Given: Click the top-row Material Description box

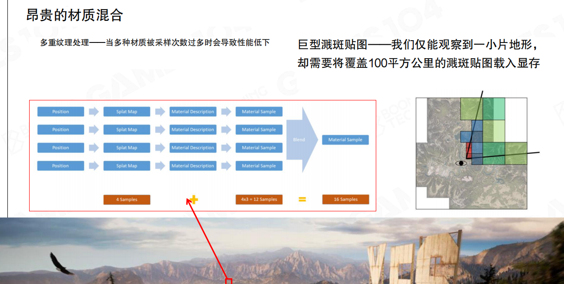Looking at the screenshot, I should [193, 112].
